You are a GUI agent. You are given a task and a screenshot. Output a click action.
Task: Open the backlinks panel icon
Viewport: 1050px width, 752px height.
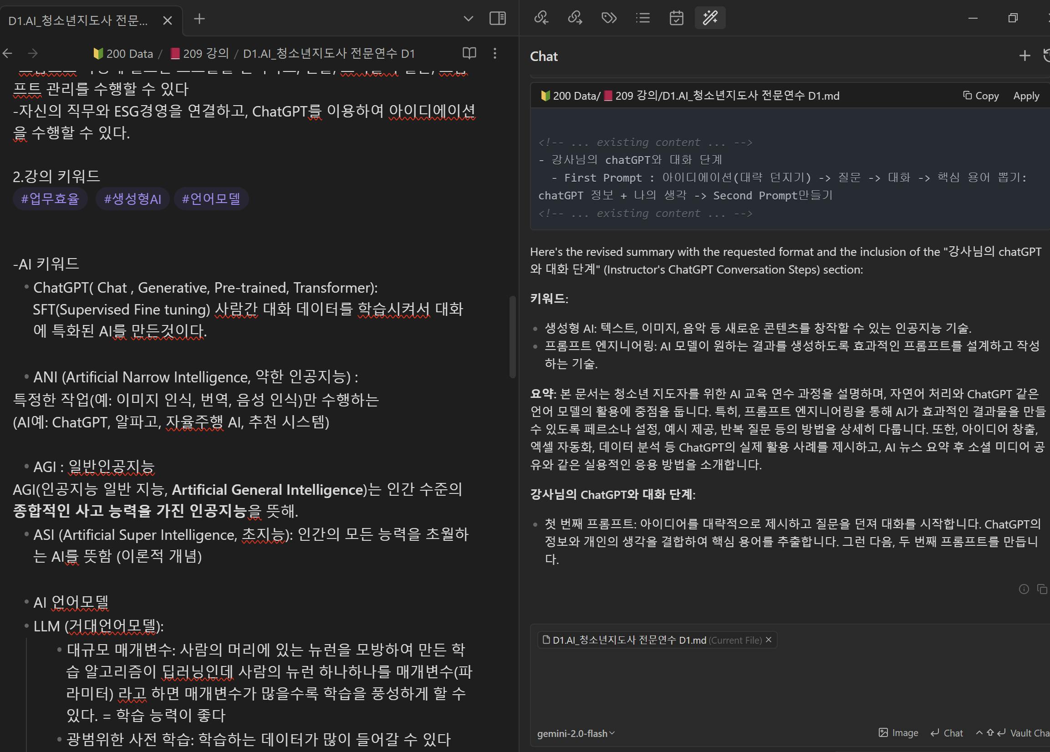coord(541,18)
